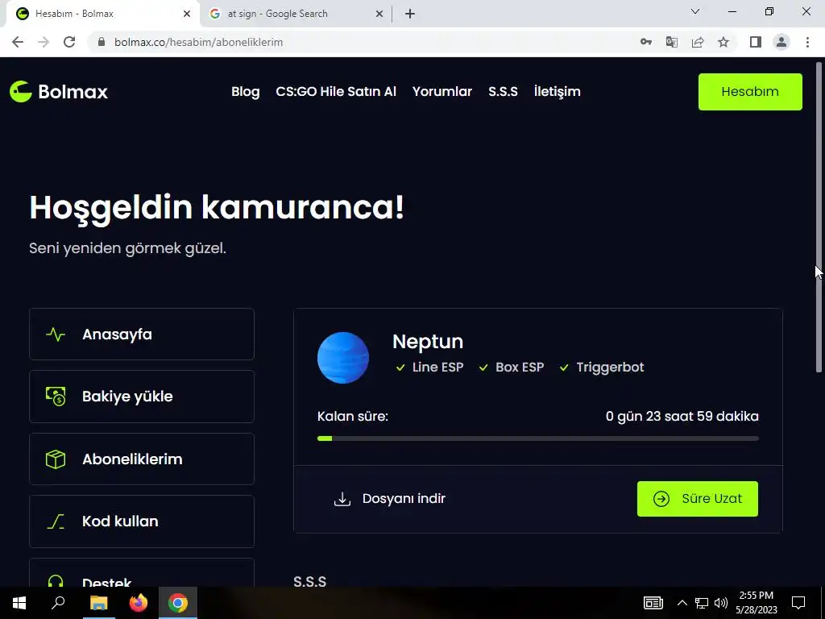Viewport: 825px width, 619px height.
Task: Open saved passwords key icon
Action: click(645, 42)
